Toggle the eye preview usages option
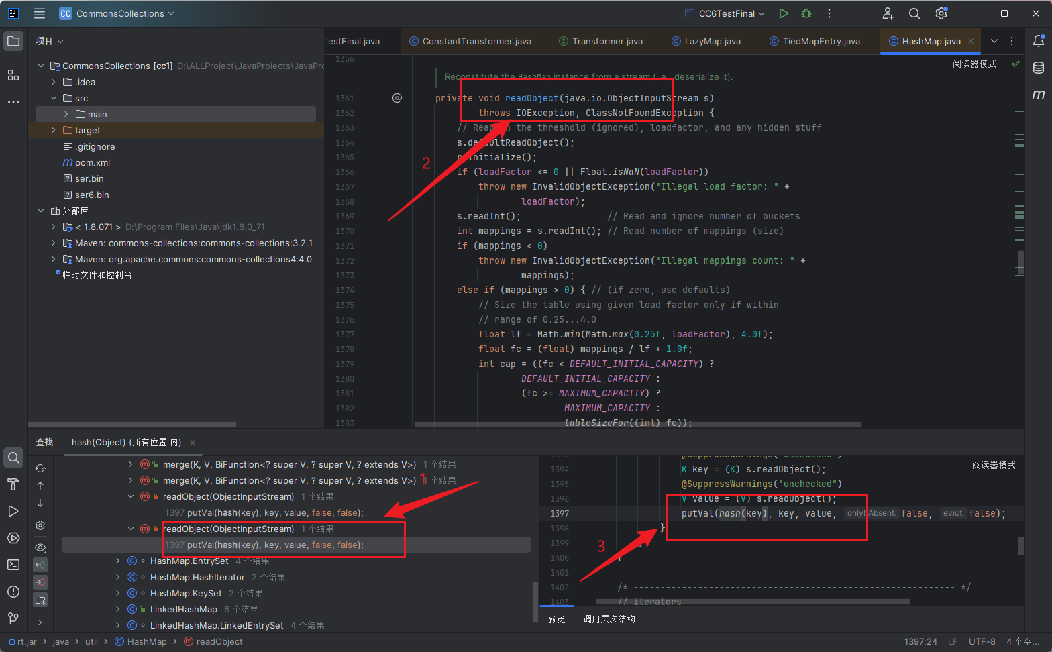Screen dimensions: 1052x652 click(x=40, y=548)
